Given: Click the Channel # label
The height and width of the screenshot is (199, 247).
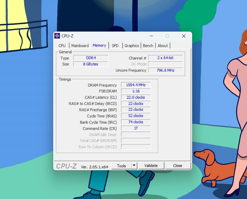Looking at the screenshot, I should pos(137,58).
